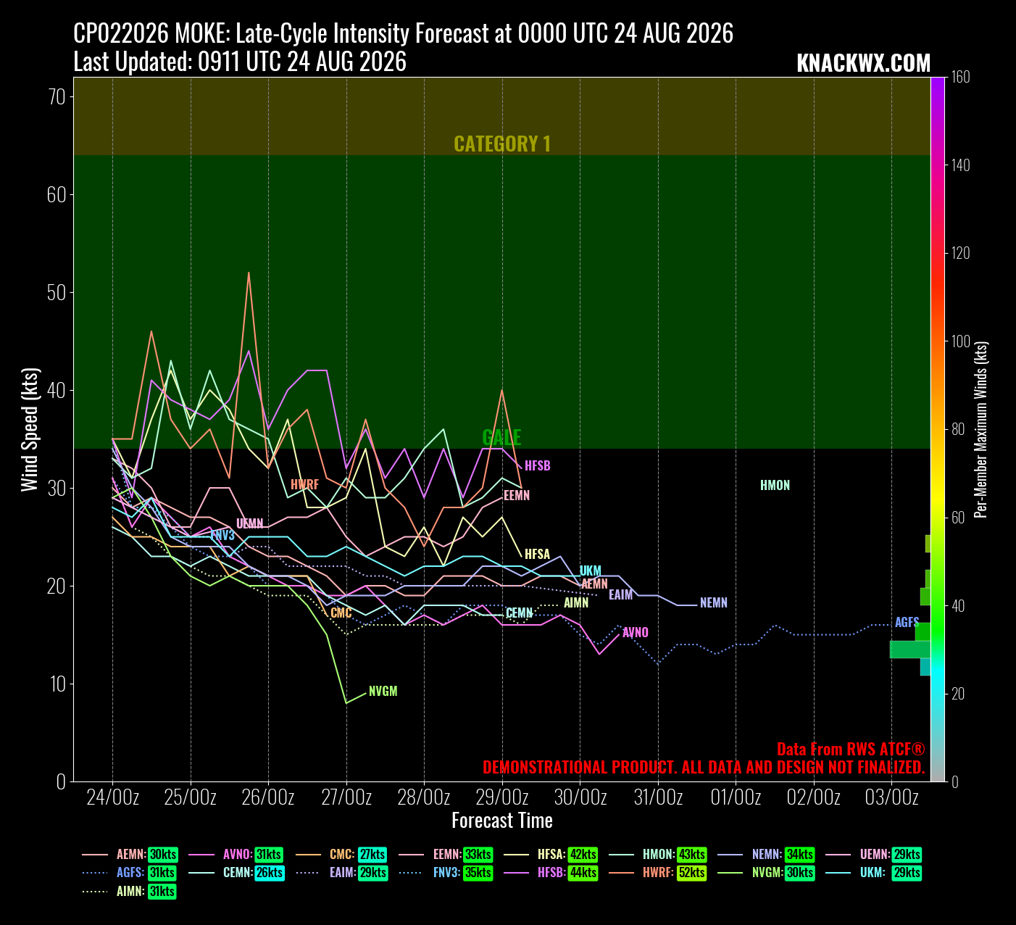Select the 25/00z tick on the time axis
The image size is (1016, 925).
[191, 798]
